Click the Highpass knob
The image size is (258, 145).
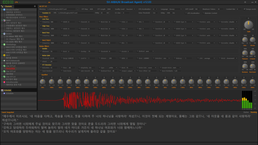coord(245,53)
